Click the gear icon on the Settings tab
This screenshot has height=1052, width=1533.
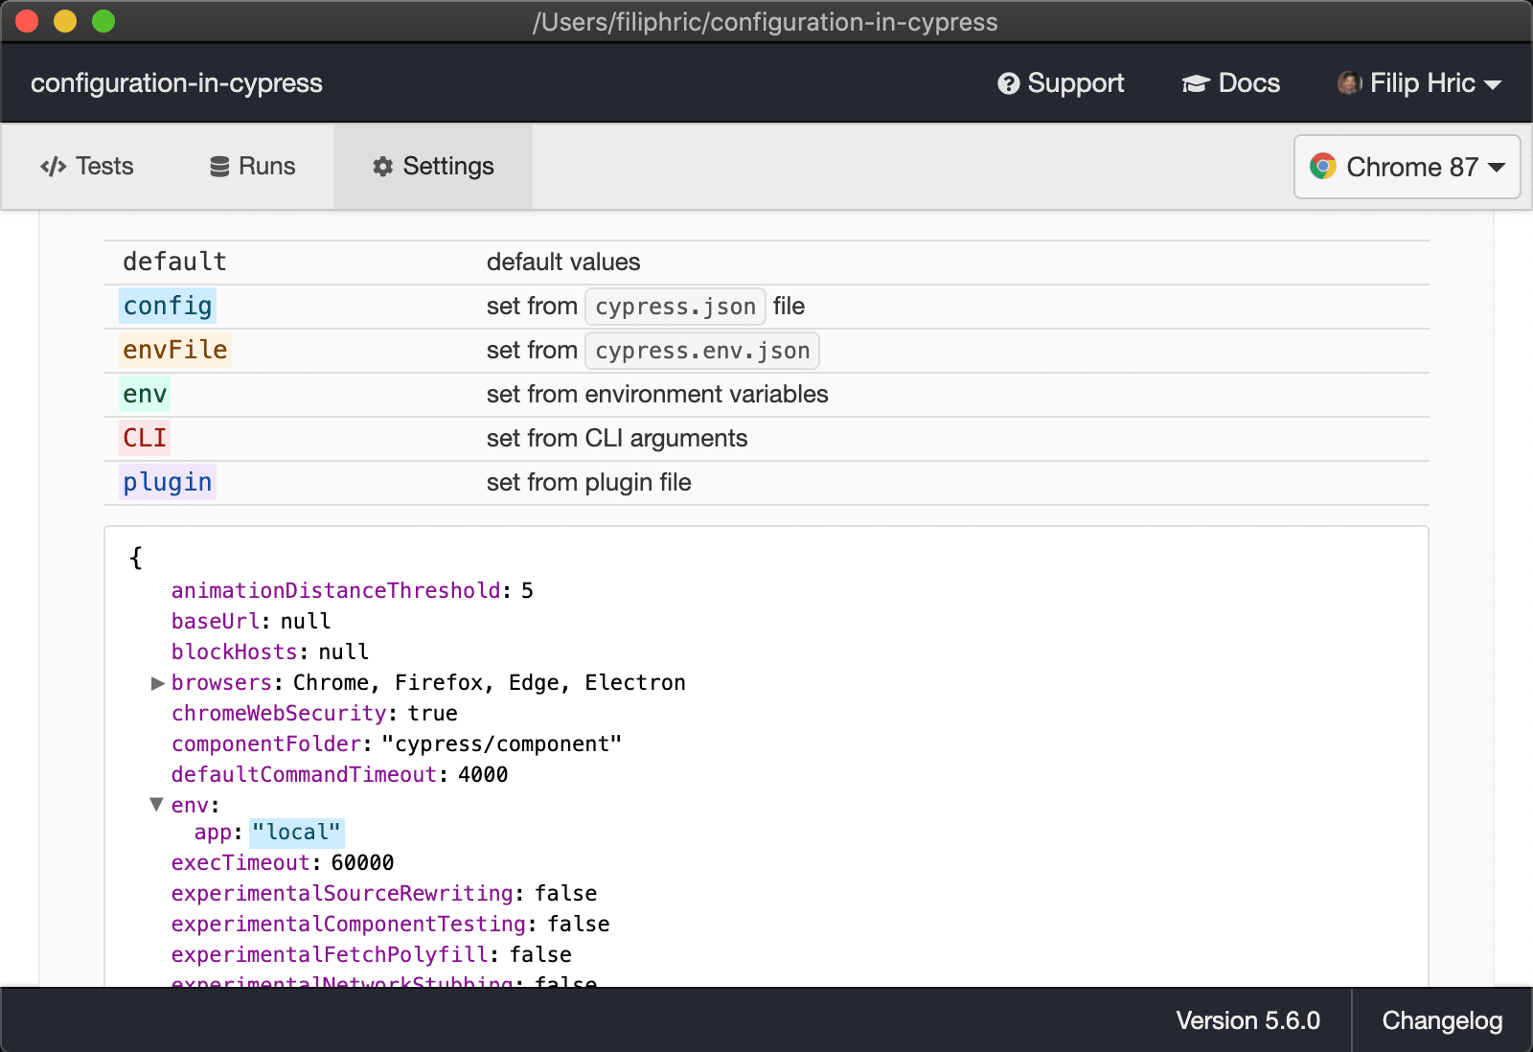(x=382, y=166)
